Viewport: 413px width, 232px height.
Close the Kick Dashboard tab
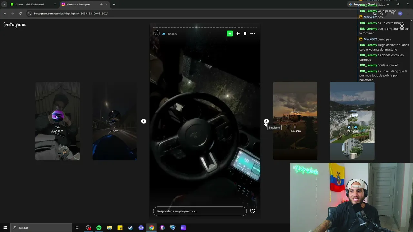click(x=55, y=5)
